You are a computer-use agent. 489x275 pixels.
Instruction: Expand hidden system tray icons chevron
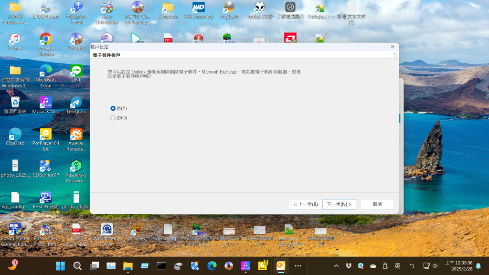pyautogui.click(x=336, y=266)
